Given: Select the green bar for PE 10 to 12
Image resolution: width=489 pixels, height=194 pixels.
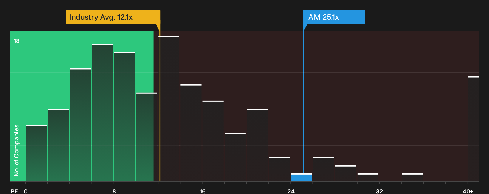Looking at the screenshot, I should pos(147,137).
